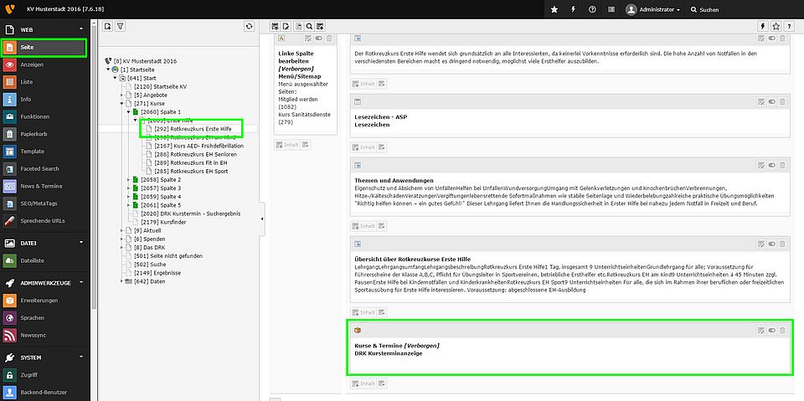The height and width of the screenshot is (401, 804).
Task: Open bookmarks star in top bar
Action: [x=554, y=9]
